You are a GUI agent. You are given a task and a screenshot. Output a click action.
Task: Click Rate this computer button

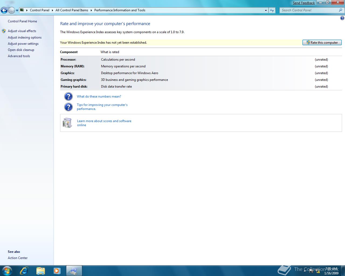coord(322,43)
